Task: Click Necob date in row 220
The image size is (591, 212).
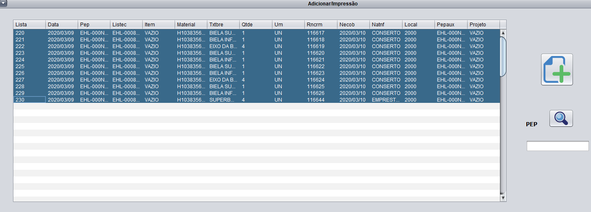Action: pos(353,33)
